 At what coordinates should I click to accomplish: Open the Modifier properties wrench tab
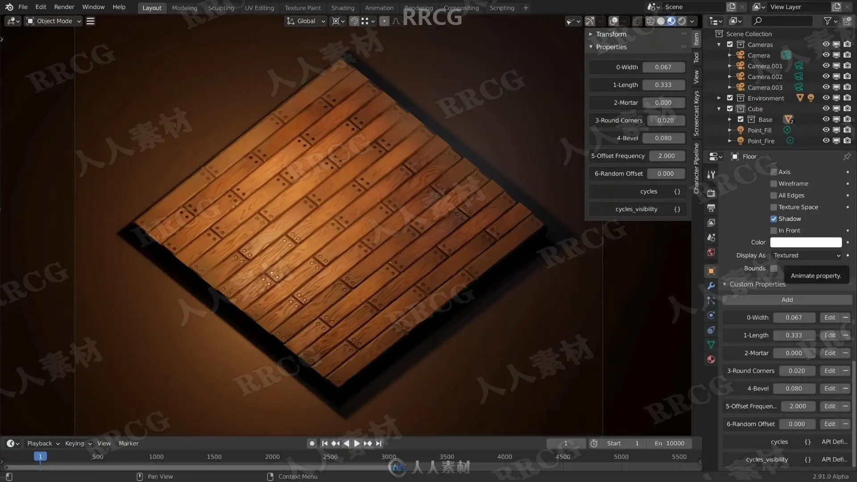point(711,286)
